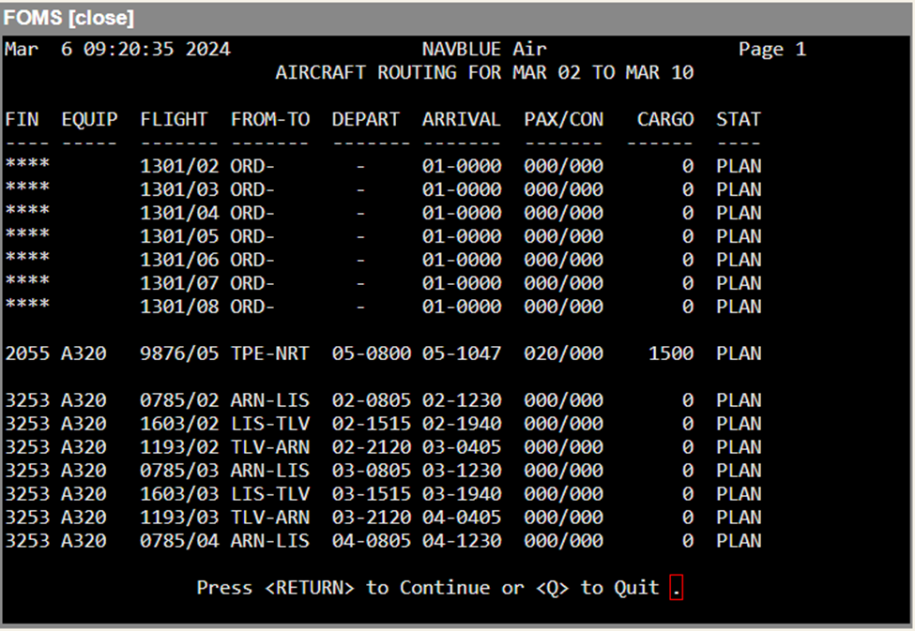Click the cargo value 1500

(x=671, y=353)
